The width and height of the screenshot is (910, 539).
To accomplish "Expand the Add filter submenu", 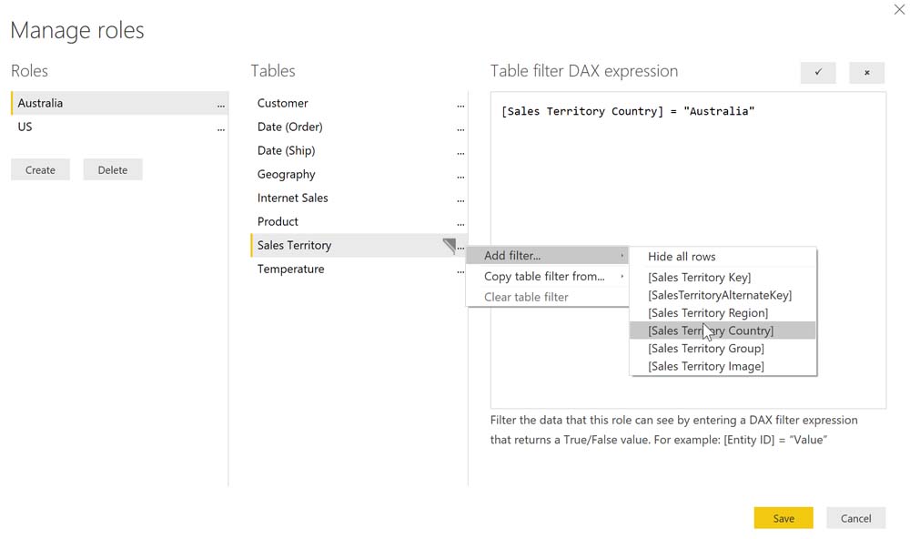I will 547,256.
